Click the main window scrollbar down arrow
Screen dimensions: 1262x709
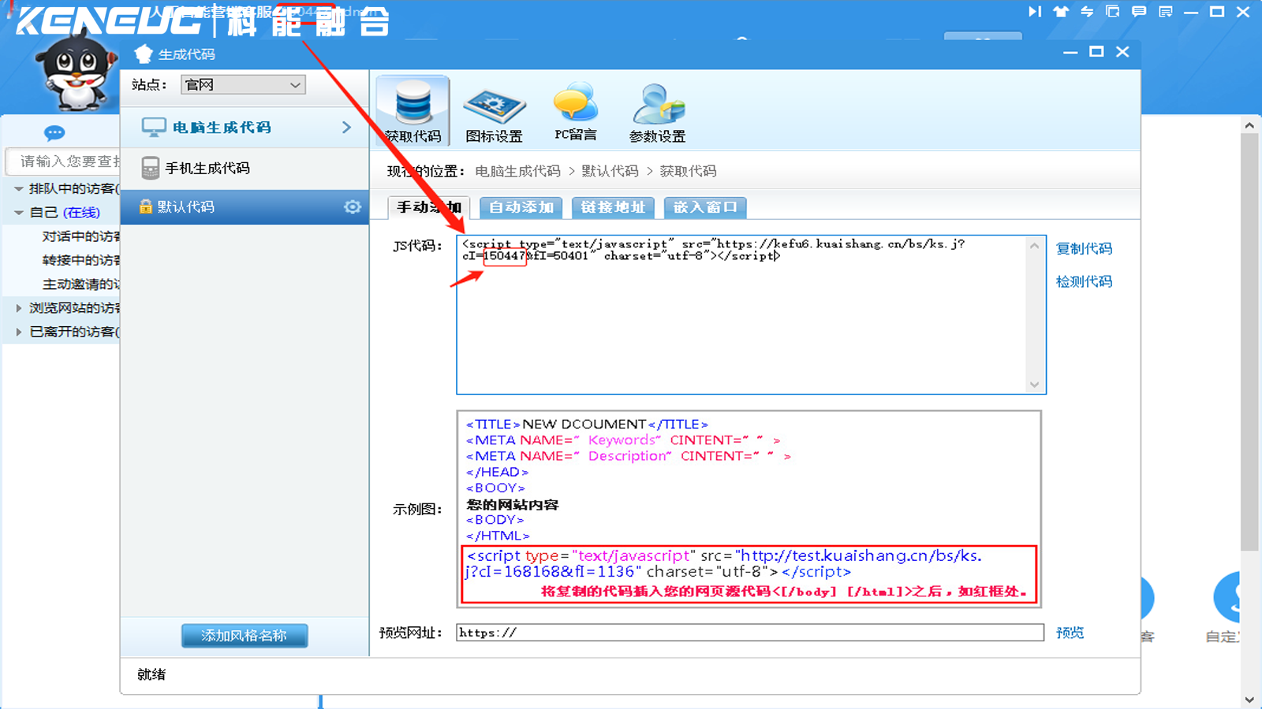click(1249, 699)
